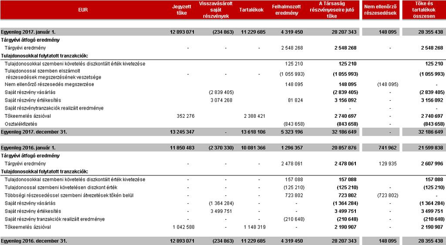Select 'Többségi részesedéssel szembeni átvezetések tőkén belül'
Image resolution: width=446 pixels, height=245 pixels.
pos(69,195)
